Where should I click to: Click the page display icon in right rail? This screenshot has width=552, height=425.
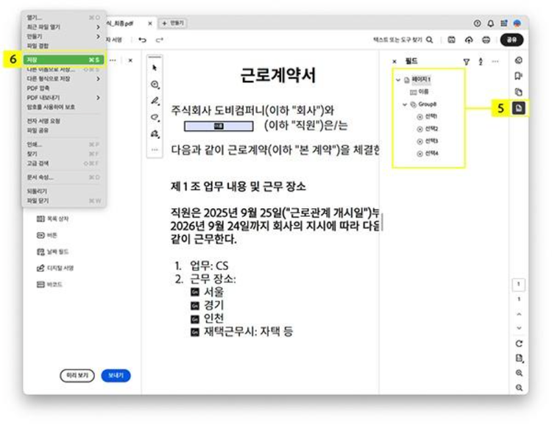click(519, 358)
